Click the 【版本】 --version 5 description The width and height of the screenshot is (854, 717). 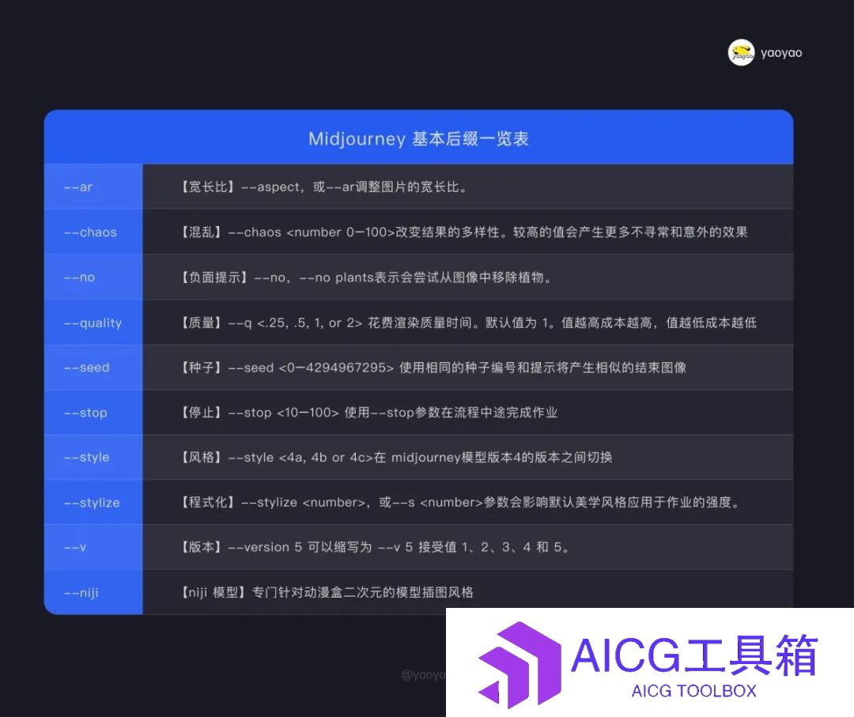[376, 547]
